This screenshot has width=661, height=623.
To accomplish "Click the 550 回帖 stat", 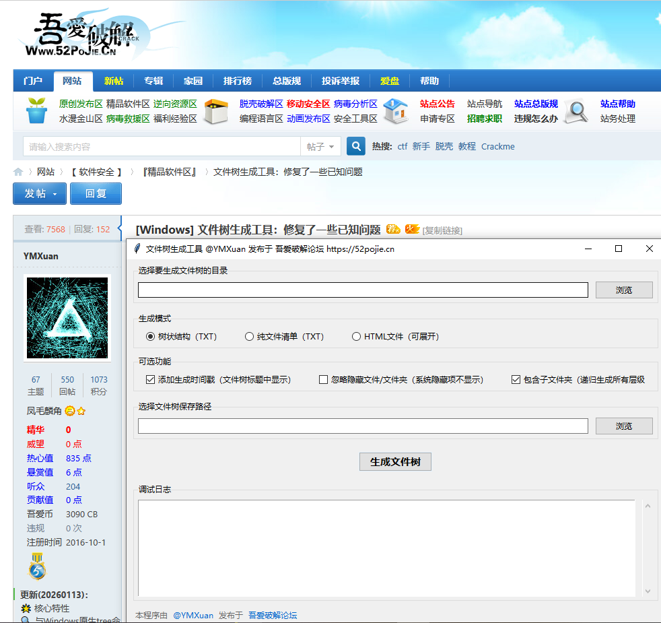I will pyautogui.click(x=67, y=385).
